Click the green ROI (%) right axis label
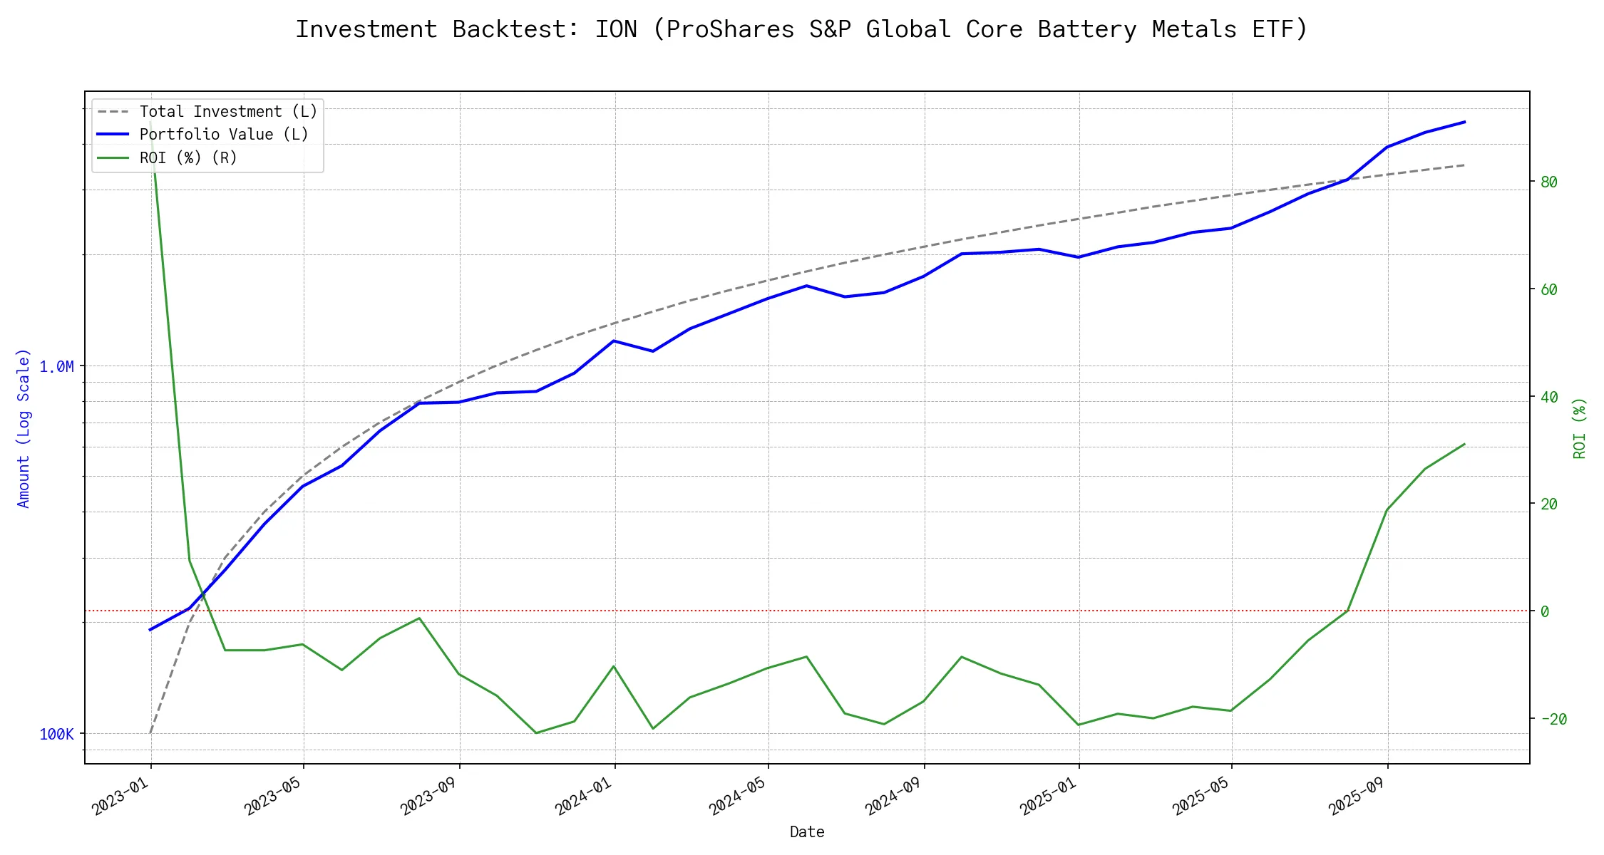Image resolution: width=1604 pixels, height=855 pixels. pos(1579,428)
